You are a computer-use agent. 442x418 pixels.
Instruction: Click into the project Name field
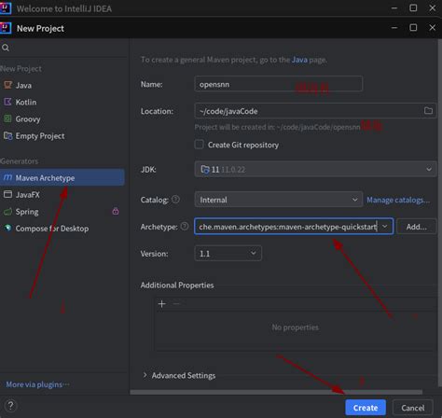click(x=278, y=84)
